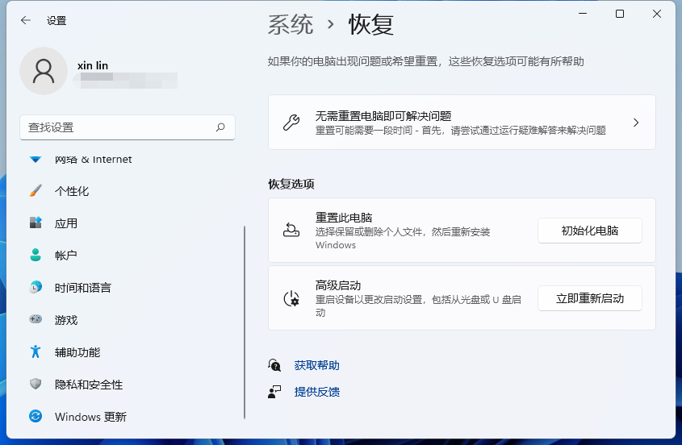The height and width of the screenshot is (445, 682).
Task: Select 网络 & Internet in sidebar
Action: click(93, 160)
